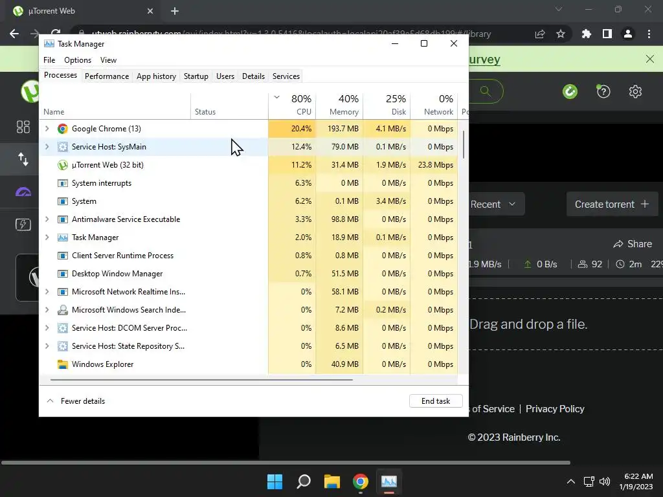Open the transfers up-down arrows sidebar icon
Screen dimensions: 663x497
point(23,159)
